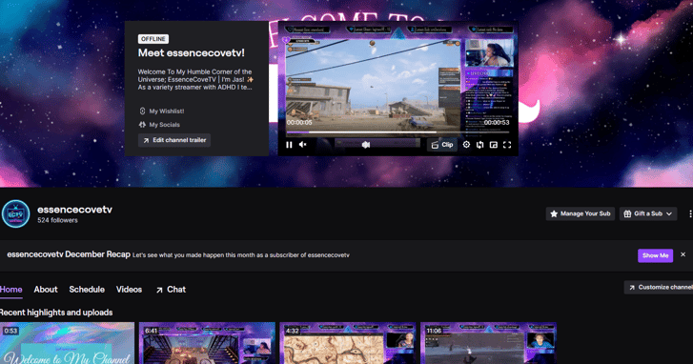Screen dimensions: 693x364
Task: Click the 524 followers count
Action: tap(57, 220)
